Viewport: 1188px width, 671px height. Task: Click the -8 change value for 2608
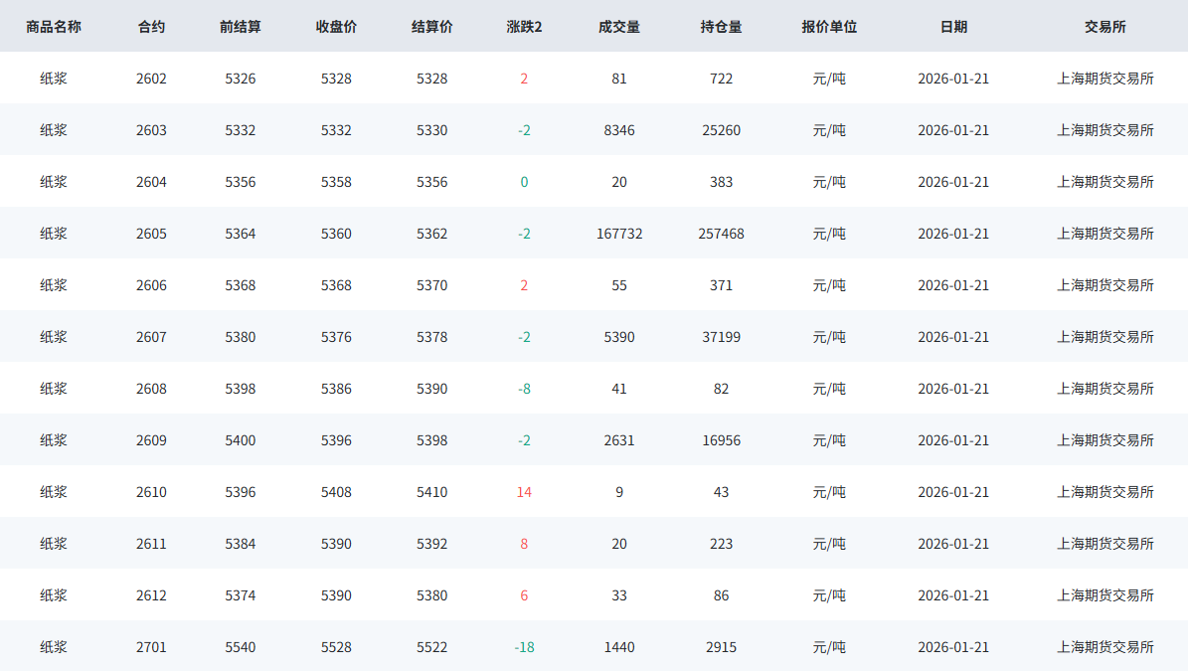pyautogui.click(x=524, y=389)
